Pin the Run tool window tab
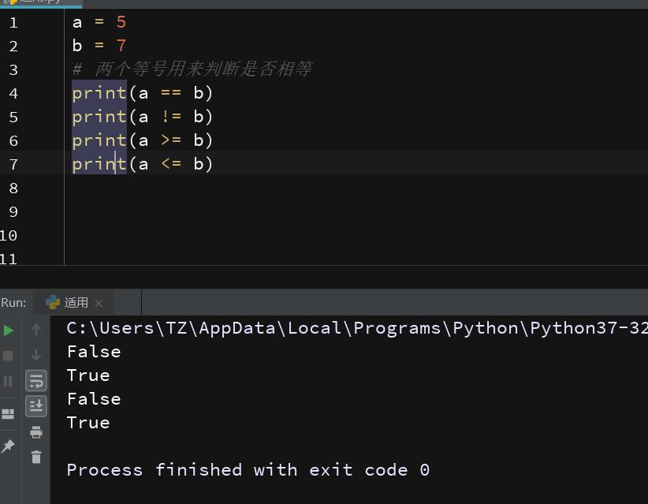 (9, 446)
